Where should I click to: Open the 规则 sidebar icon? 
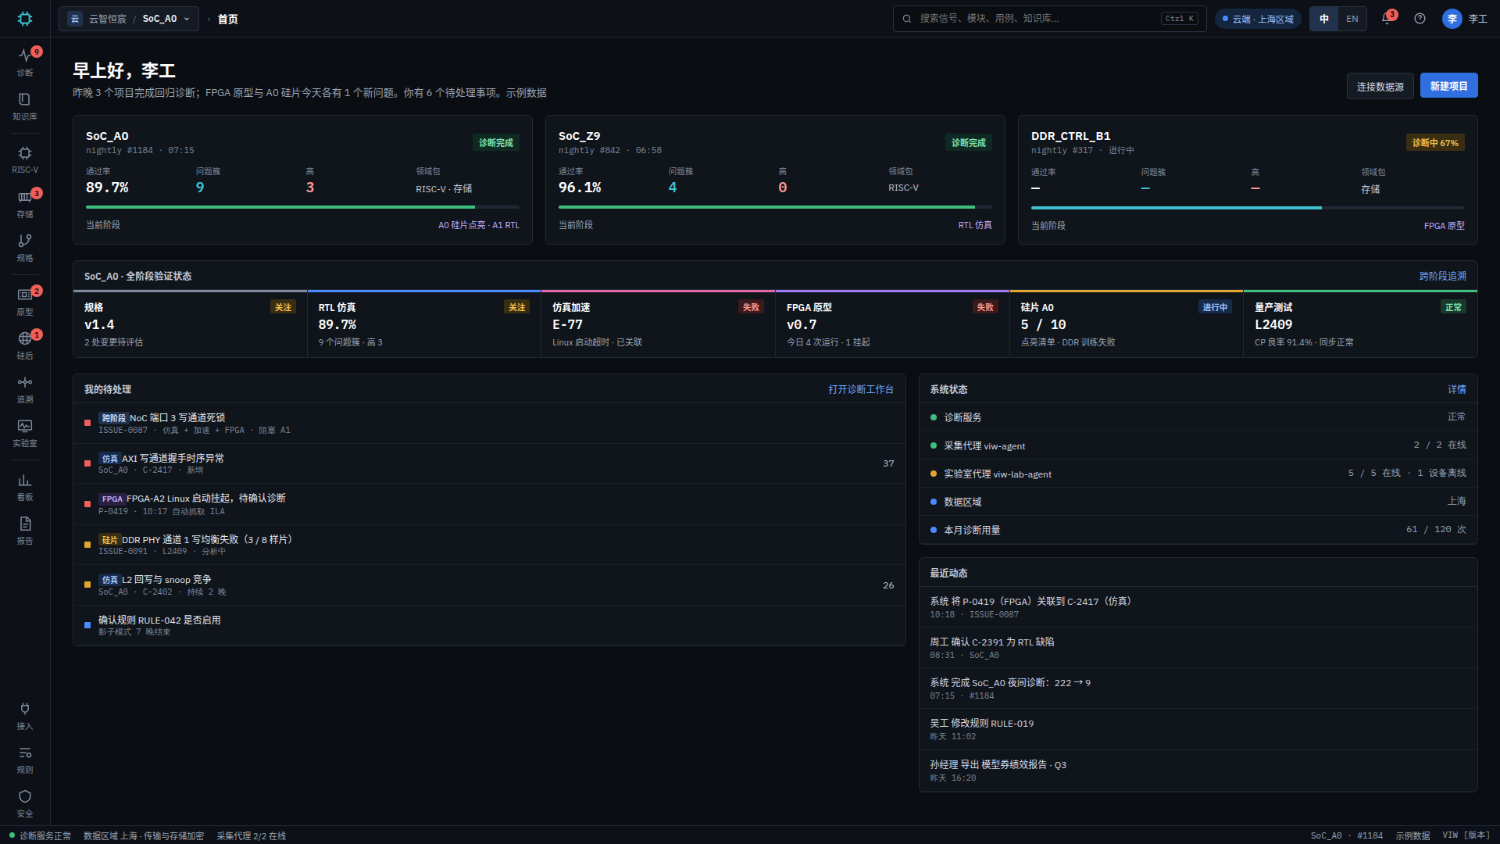coord(25,759)
